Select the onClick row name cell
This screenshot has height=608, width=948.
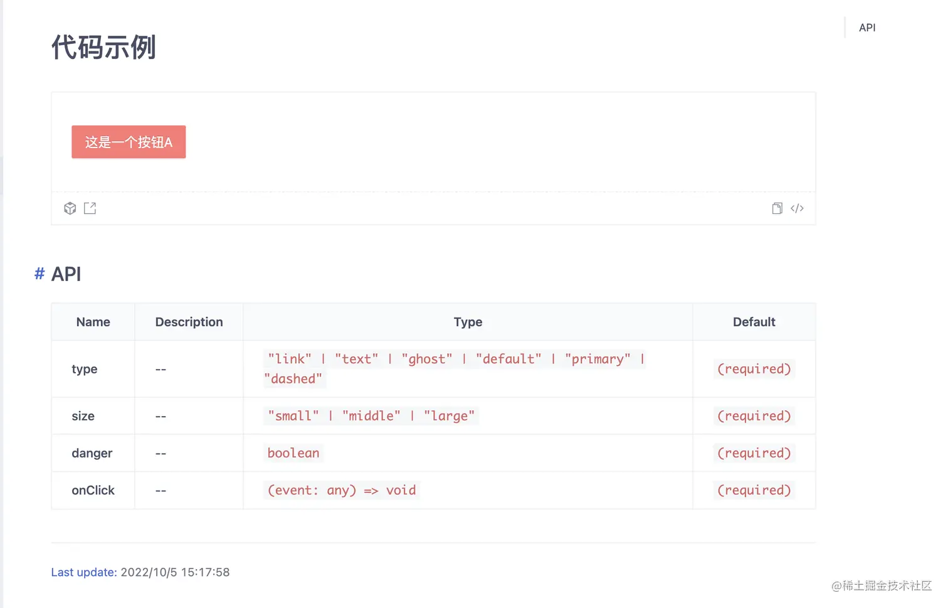pyautogui.click(x=93, y=490)
